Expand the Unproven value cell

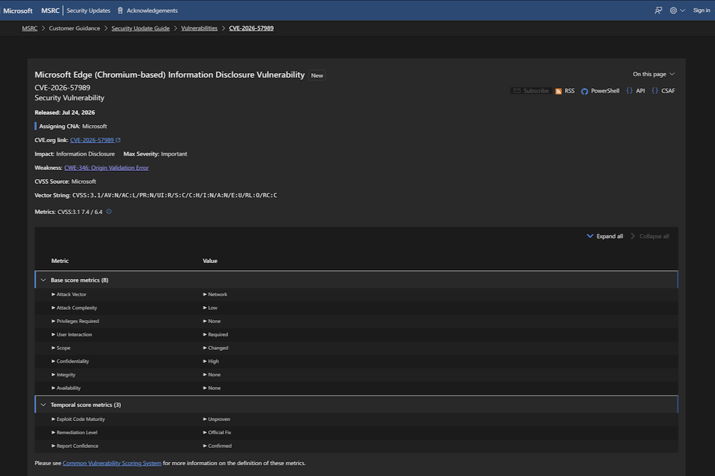(x=216, y=419)
